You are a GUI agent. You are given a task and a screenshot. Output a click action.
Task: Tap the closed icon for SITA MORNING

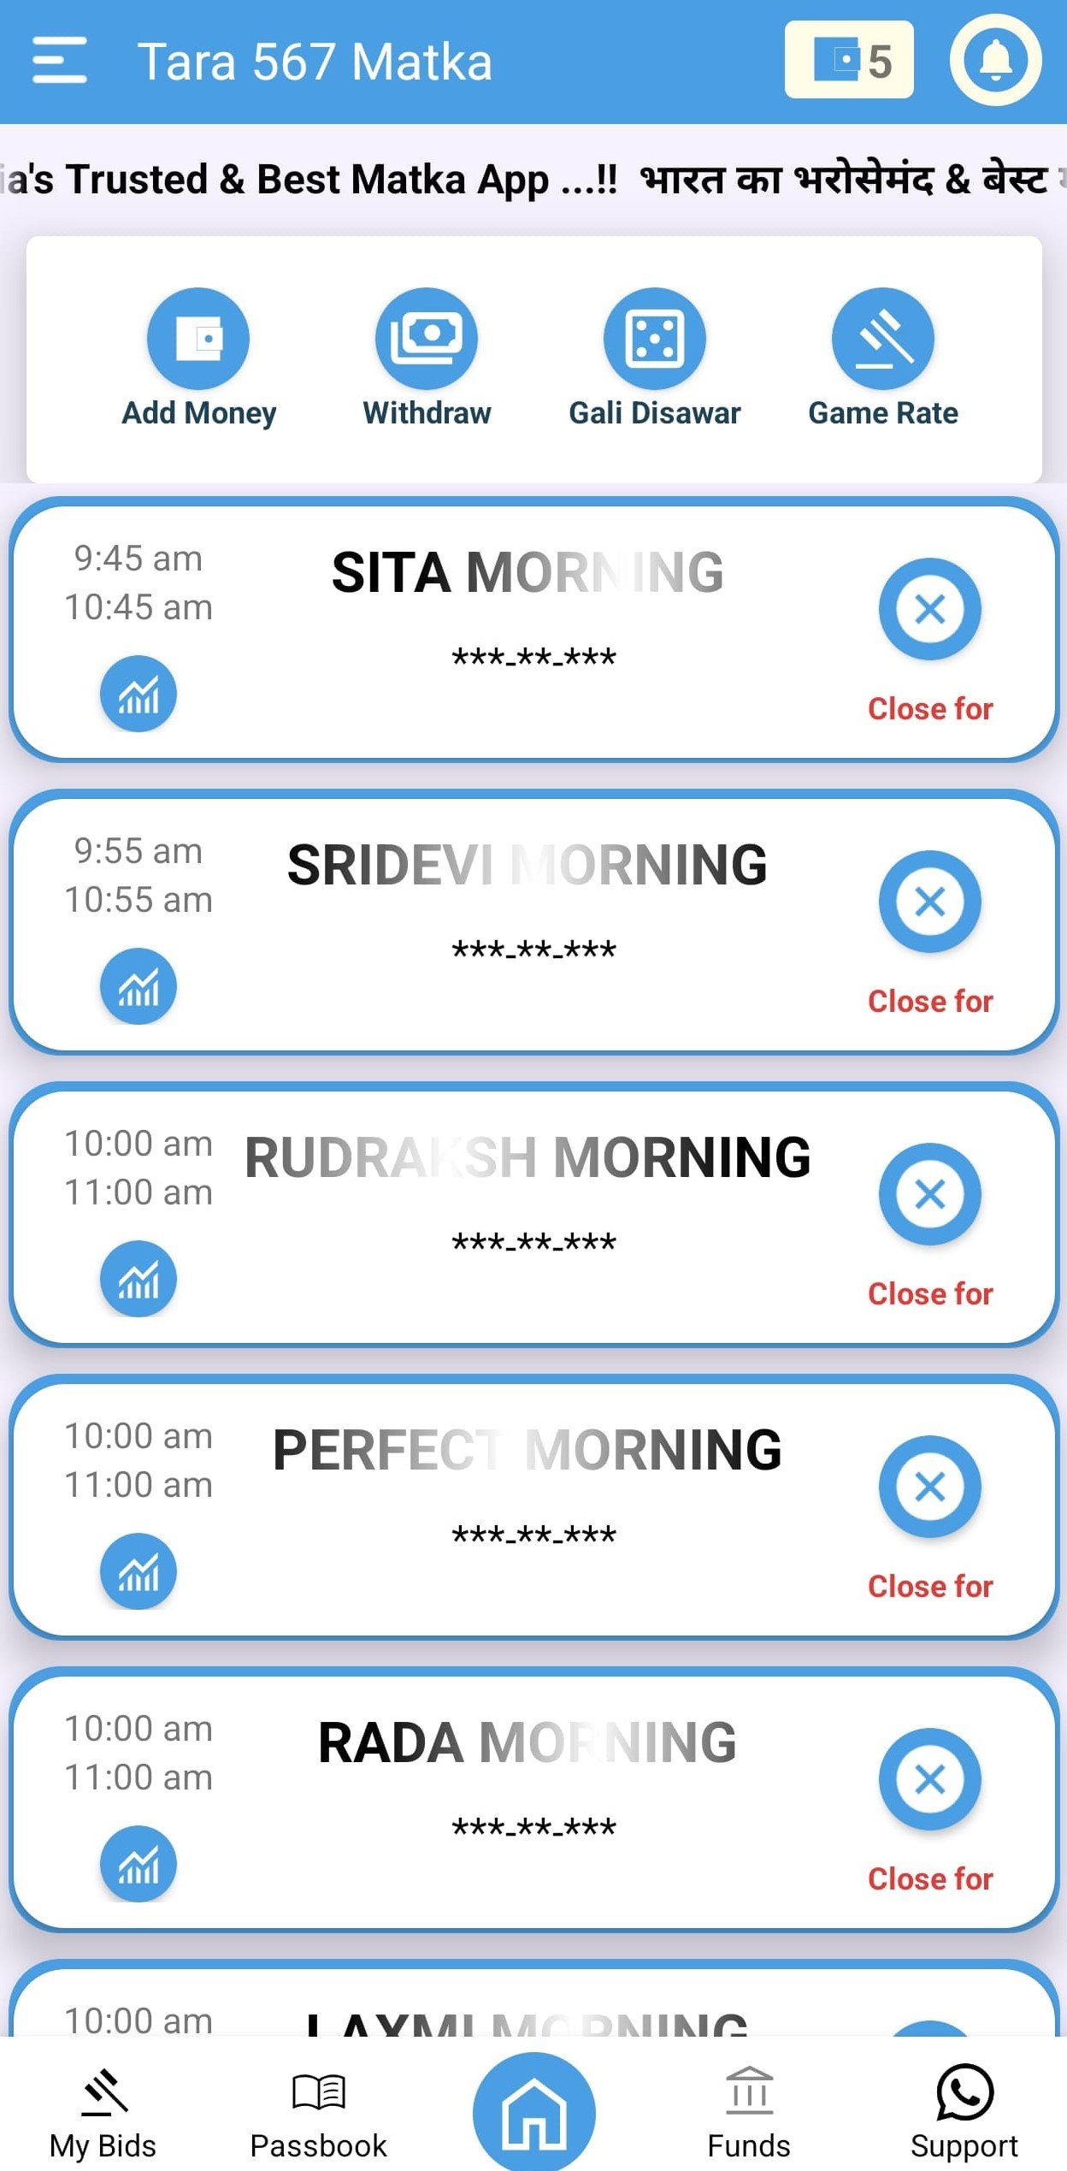930,609
